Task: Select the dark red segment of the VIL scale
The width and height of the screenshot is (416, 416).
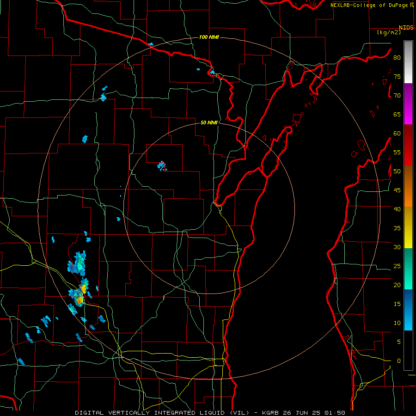Action: click(x=408, y=145)
